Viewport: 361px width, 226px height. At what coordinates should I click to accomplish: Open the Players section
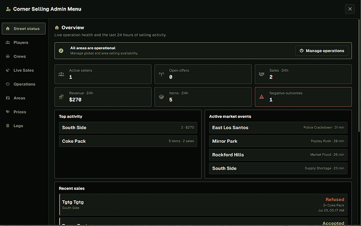(x=24, y=42)
